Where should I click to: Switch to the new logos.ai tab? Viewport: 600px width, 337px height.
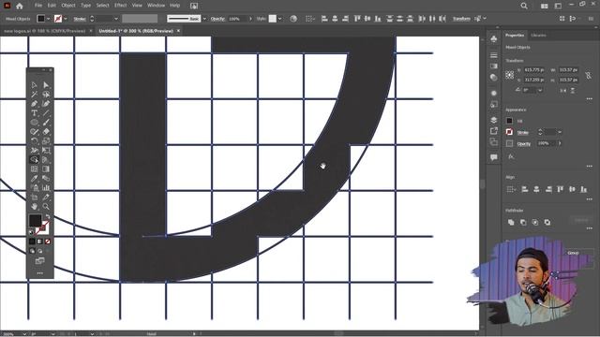click(x=45, y=31)
